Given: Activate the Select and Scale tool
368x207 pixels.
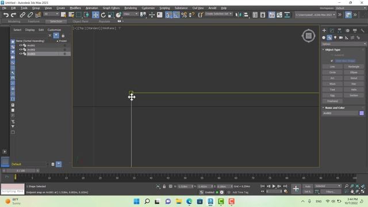Looking at the screenshot, I should [111, 15].
